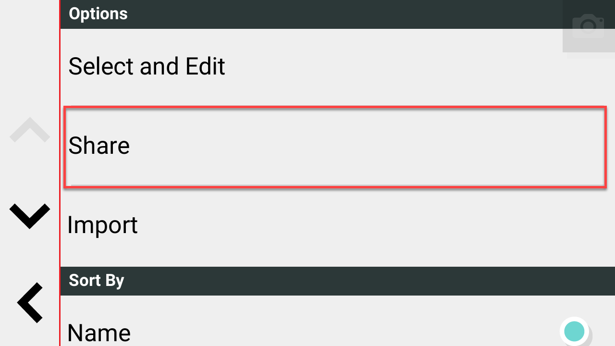Toggle the teal circle beside Name
Image resolution: width=615 pixels, height=346 pixels.
click(x=575, y=331)
